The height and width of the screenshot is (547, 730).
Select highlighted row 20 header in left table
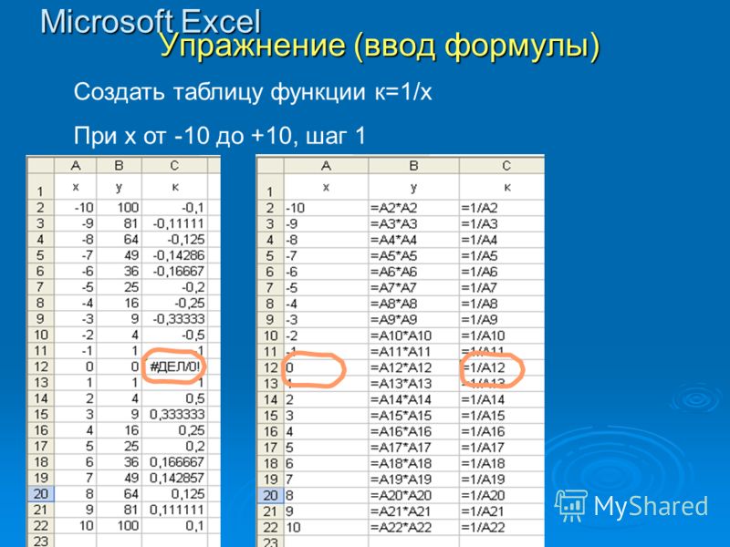pos(41,493)
